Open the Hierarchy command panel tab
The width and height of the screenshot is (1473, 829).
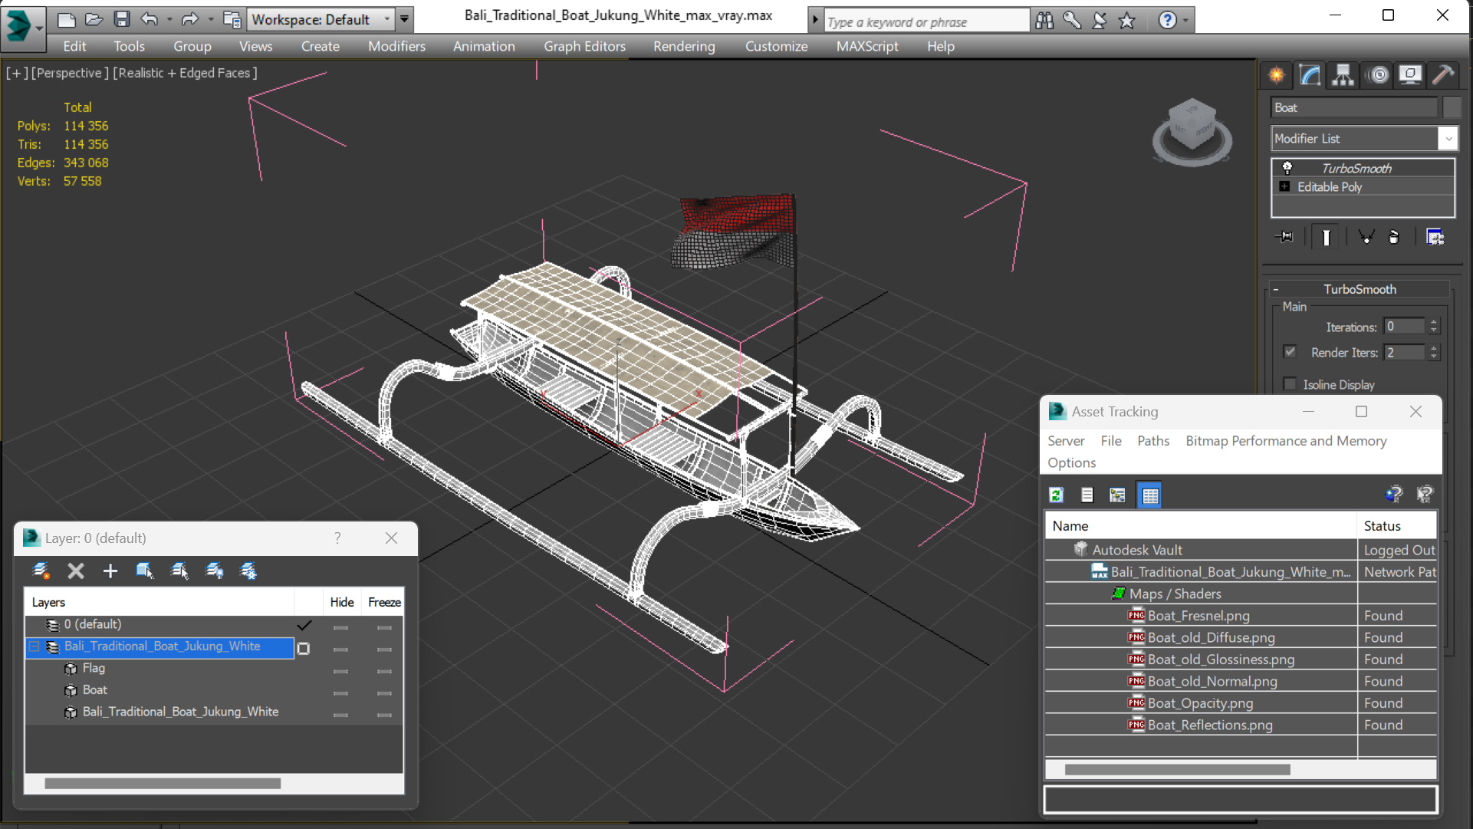point(1343,75)
